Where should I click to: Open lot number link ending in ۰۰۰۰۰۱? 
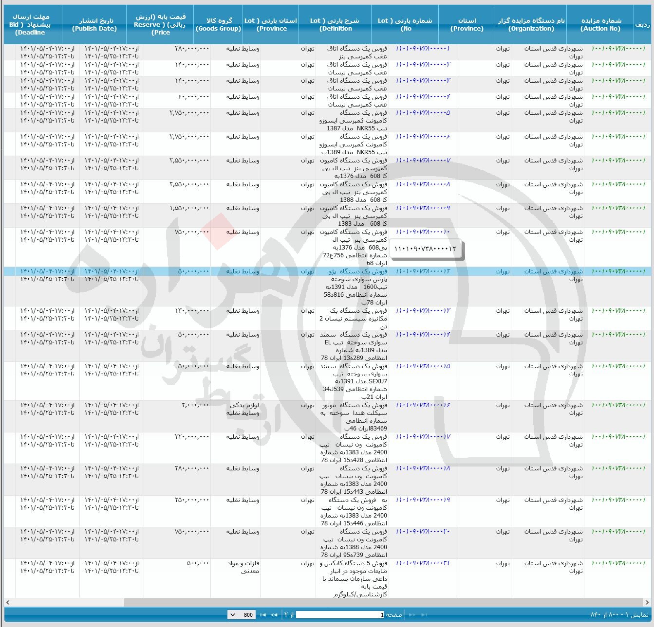(423, 49)
